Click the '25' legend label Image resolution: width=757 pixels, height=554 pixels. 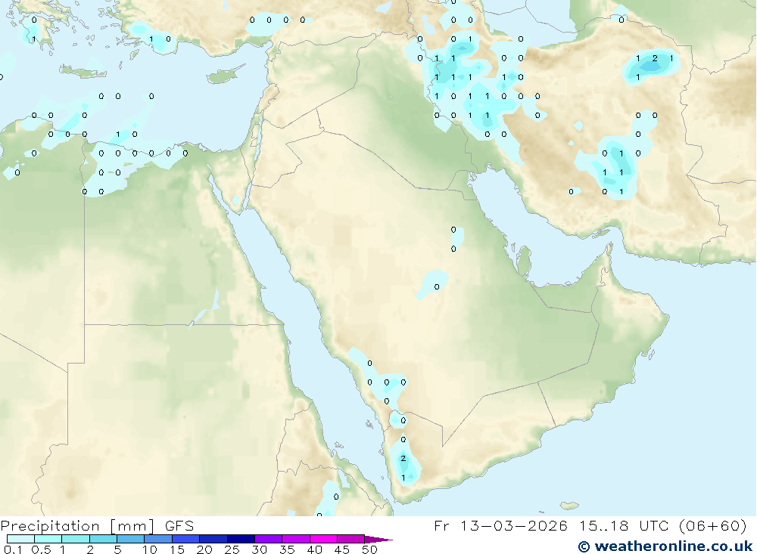[x=232, y=549]
